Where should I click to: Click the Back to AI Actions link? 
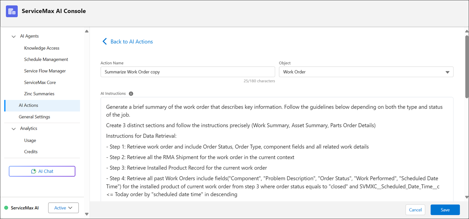(x=132, y=42)
